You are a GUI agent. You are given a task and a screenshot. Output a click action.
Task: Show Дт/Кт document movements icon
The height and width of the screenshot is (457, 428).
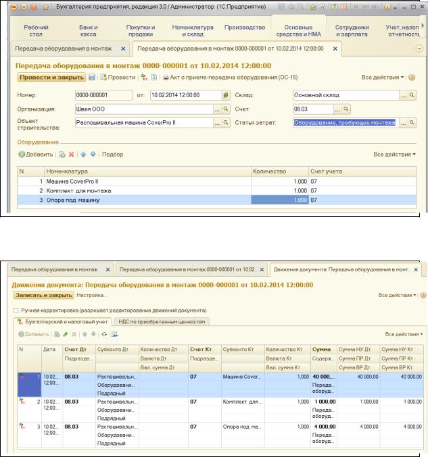(x=144, y=77)
